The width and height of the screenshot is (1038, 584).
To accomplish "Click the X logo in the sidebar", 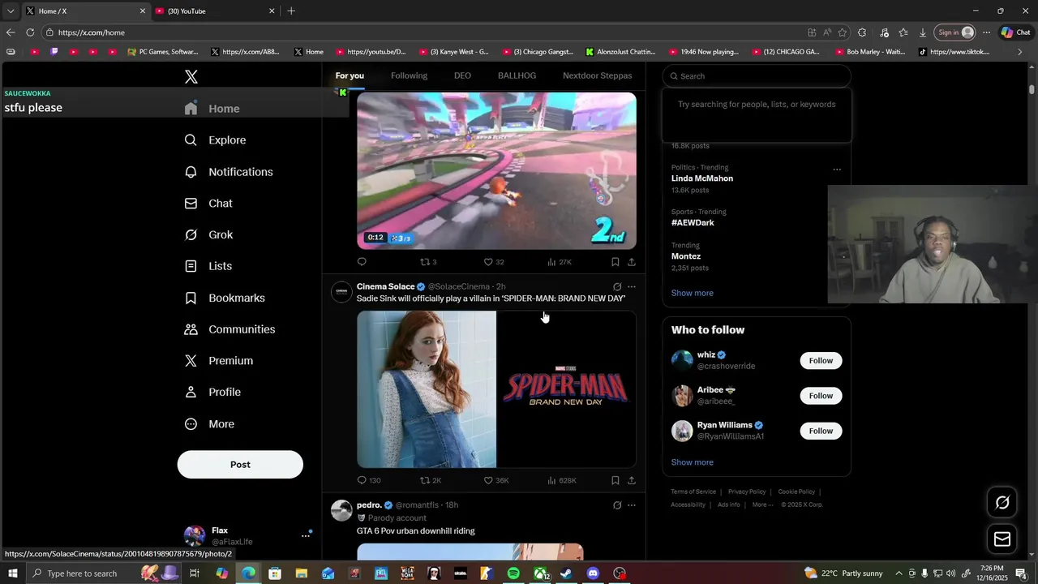I will pyautogui.click(x=191, y=77).
